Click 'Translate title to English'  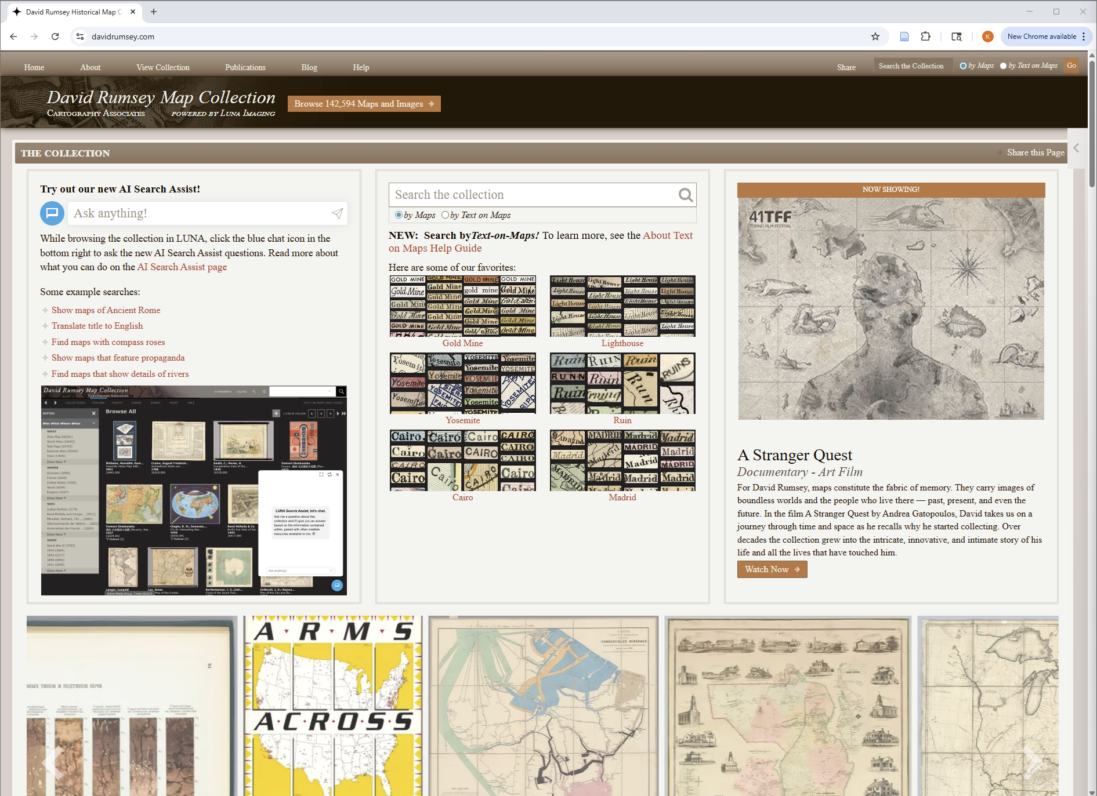(97, 326)
